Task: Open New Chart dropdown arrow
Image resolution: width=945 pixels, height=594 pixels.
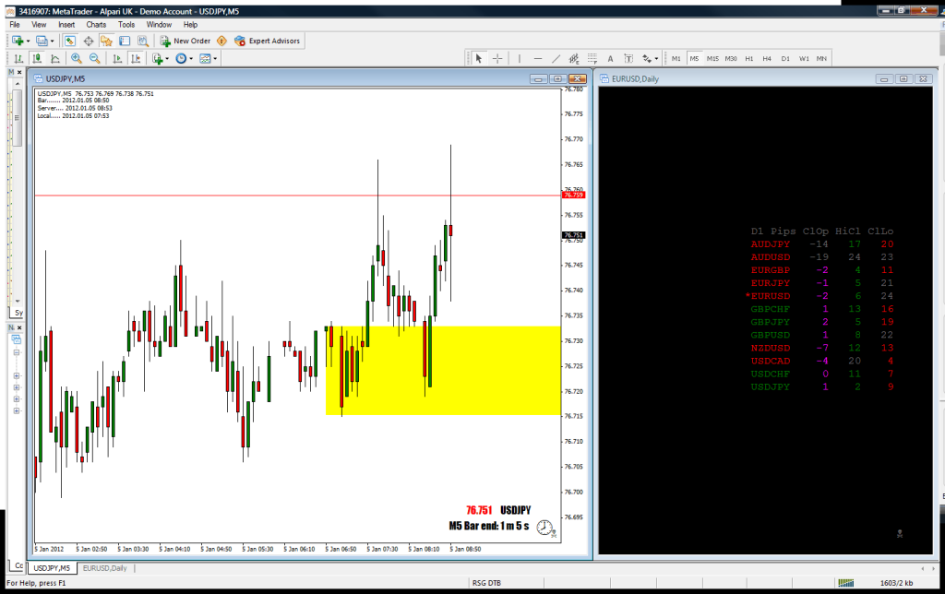Action: tap(28, 42)
